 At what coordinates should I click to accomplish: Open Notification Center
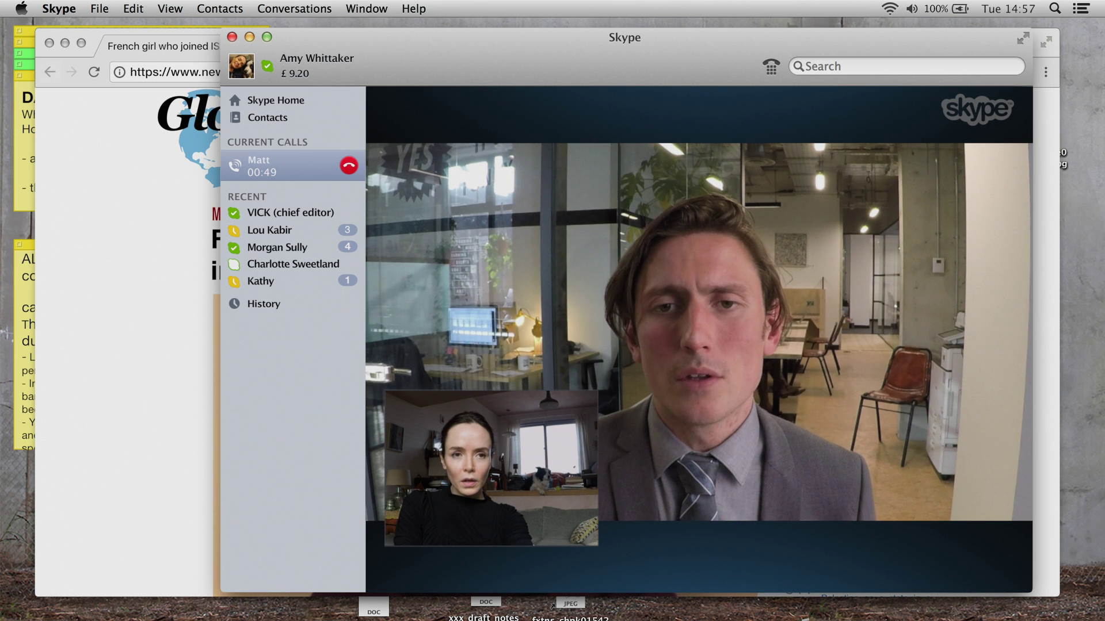pos(1081,9)
